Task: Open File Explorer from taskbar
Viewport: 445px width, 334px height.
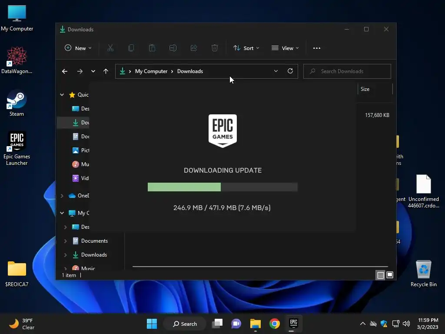Action: (256, 324)
